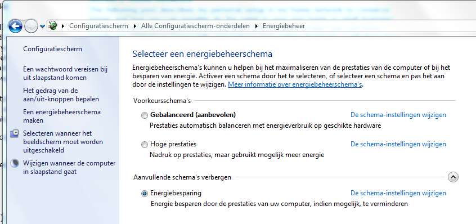The image size is (476, 224).
Task: Change schema settings for Gebalanceerd plan
Action: pos(398,115)
